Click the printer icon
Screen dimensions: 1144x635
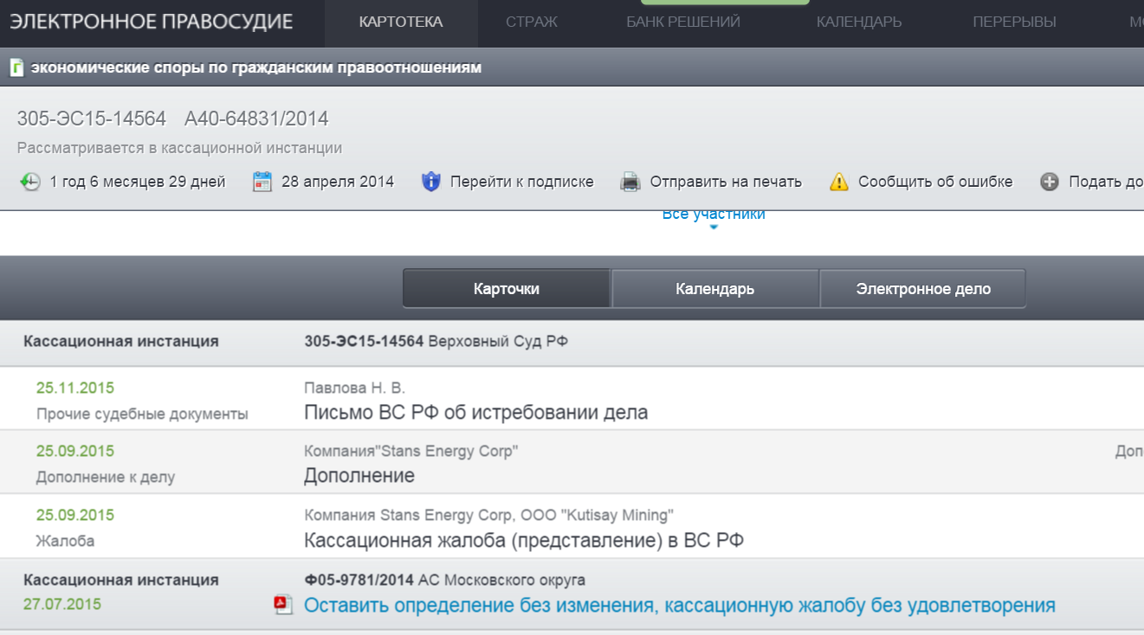coord(630,182)
